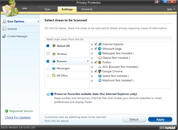Select Scan Options in the sidebar

pos(20,21)
